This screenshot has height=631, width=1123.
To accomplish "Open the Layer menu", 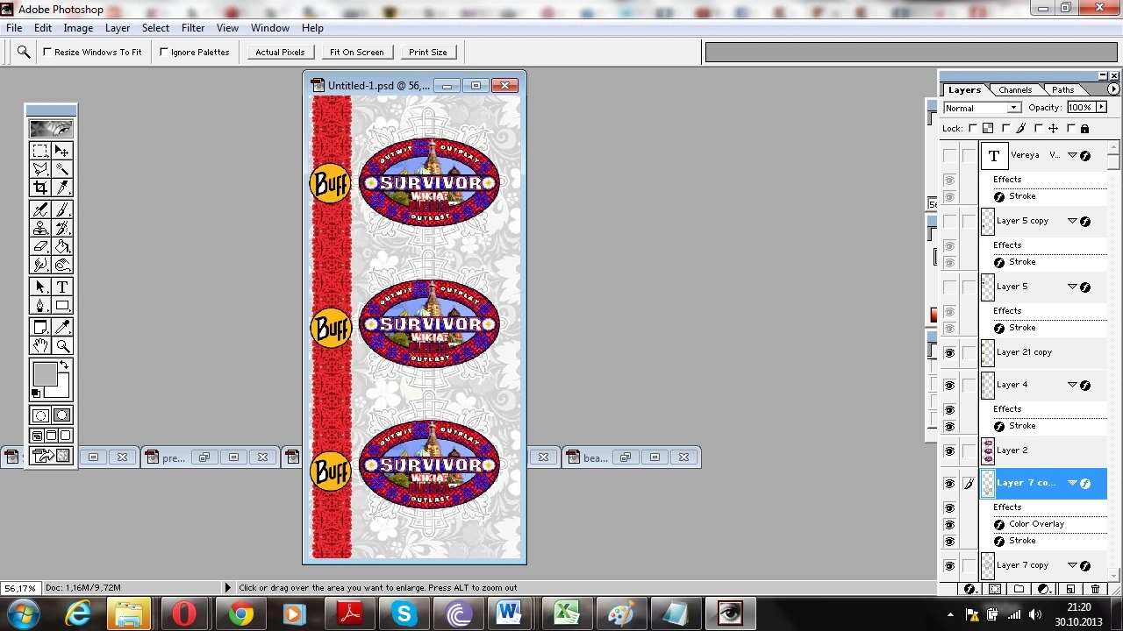I will [118, 28].
